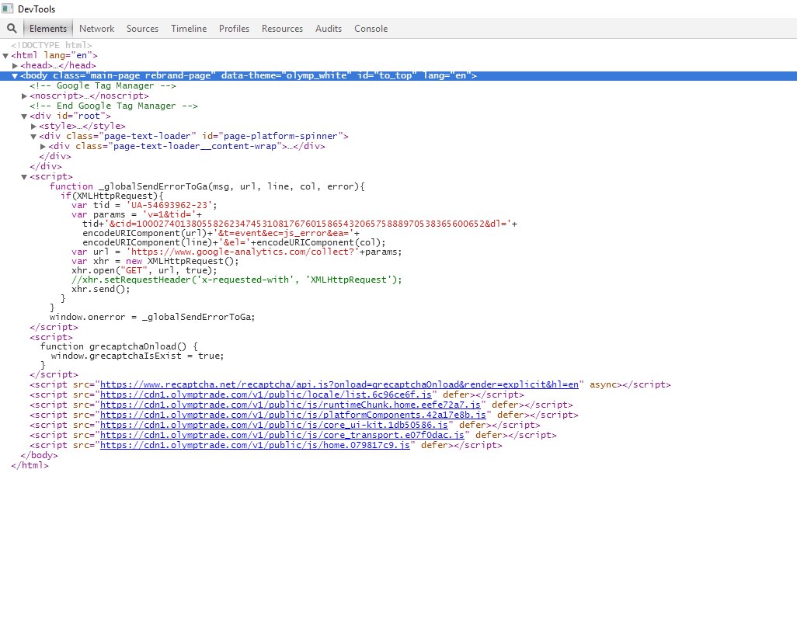Collapse the div id="root" node
Viewport: 797px width, 643px height.
click(x=24, y=116)
